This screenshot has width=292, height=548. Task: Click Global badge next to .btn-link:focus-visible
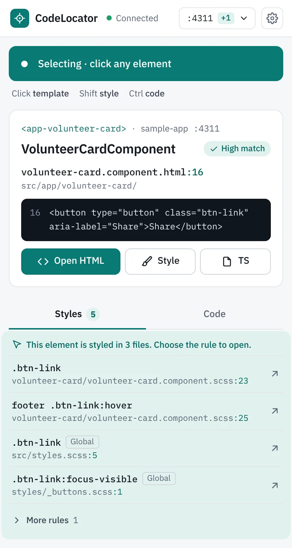159,479
